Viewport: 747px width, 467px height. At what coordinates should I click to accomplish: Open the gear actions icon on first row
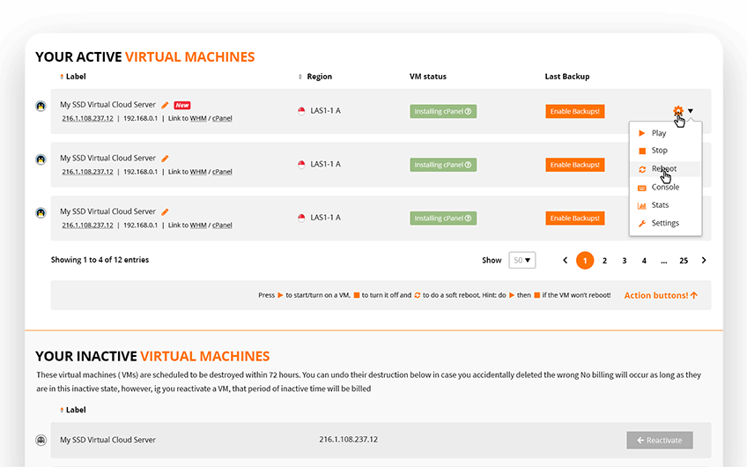pyautogui.click(x=678, y=111)
